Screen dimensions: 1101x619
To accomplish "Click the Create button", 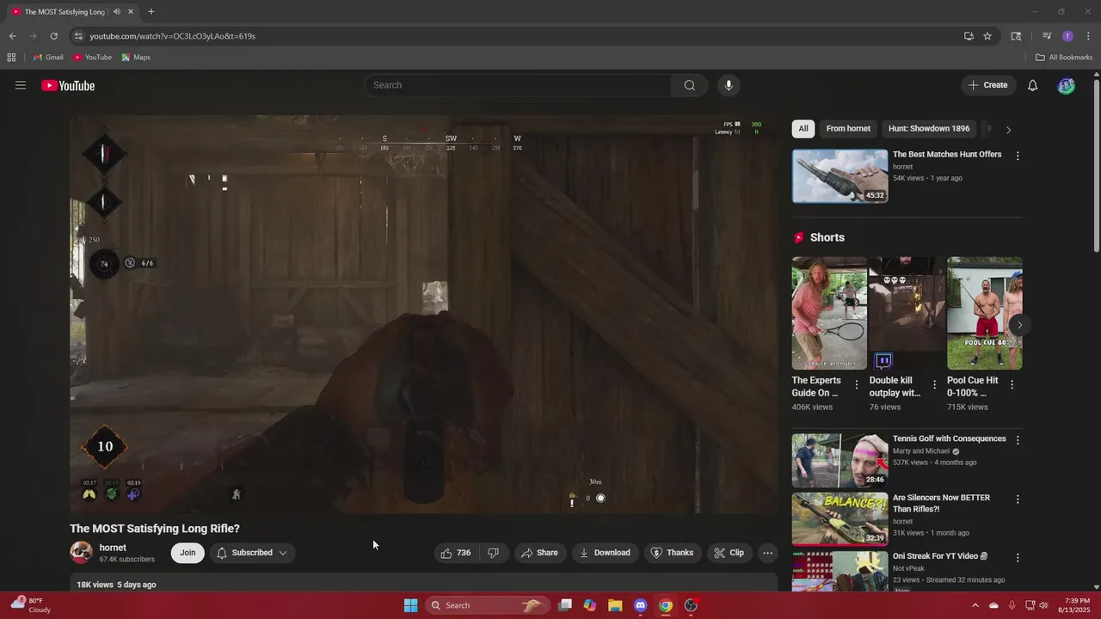I will 987,85.
